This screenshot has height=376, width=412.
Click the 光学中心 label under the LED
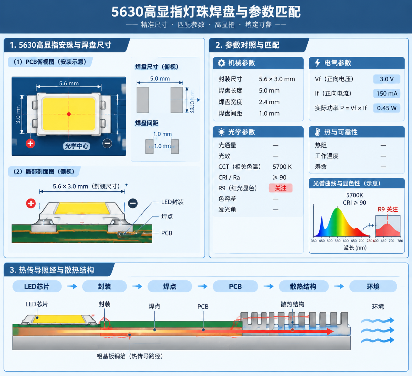point(77,146)
